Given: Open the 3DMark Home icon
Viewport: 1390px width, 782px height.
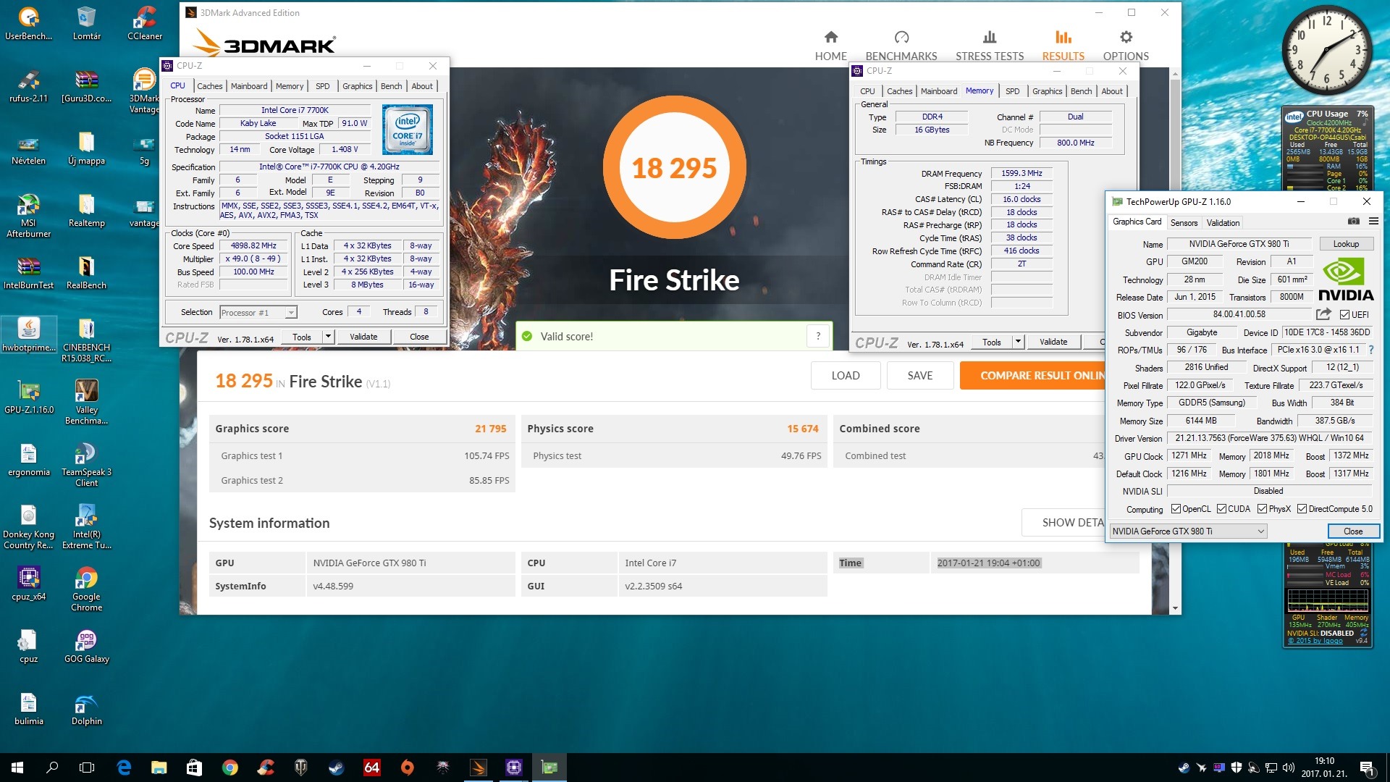Looking at the screenshot, I should point(830,37).
